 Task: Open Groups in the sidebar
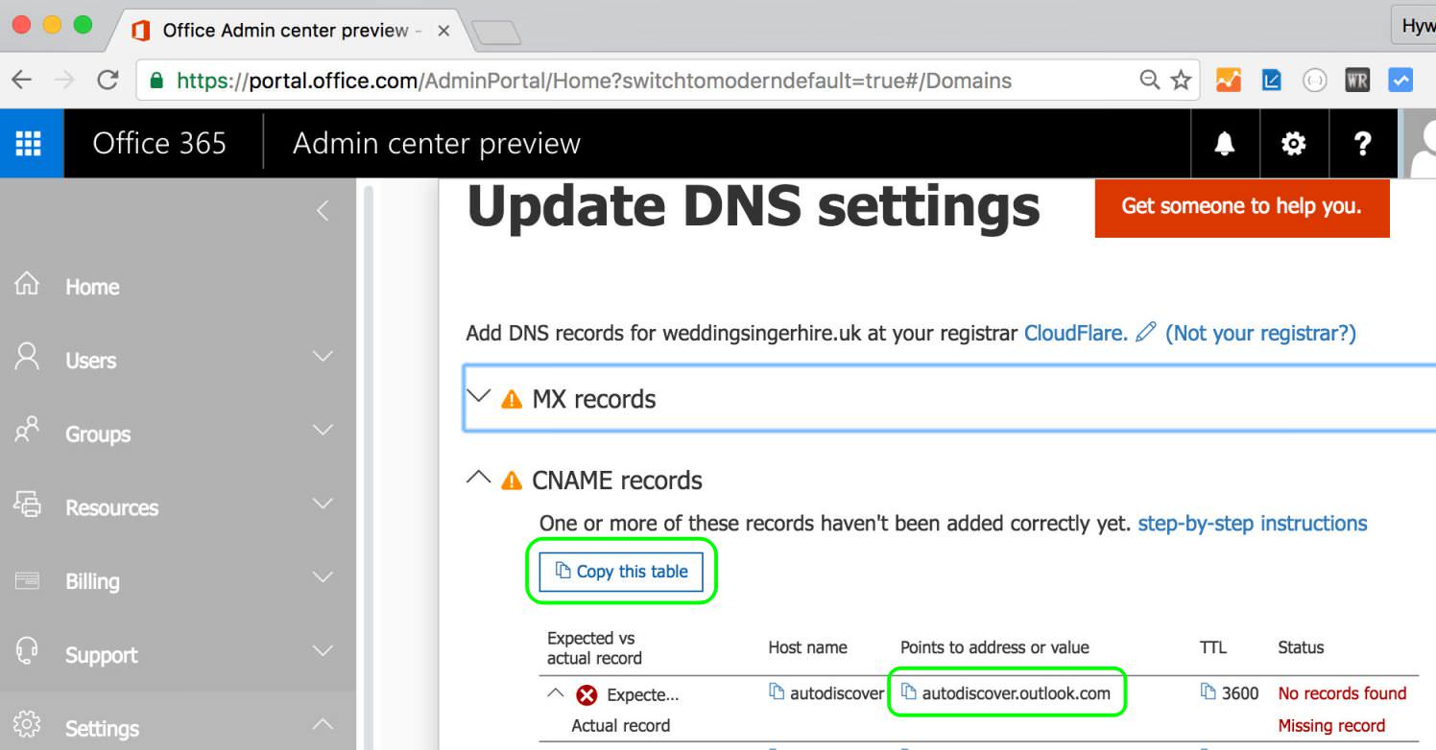point(98,434)
